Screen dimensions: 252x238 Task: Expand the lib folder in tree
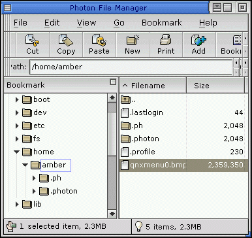click(17, 205)
